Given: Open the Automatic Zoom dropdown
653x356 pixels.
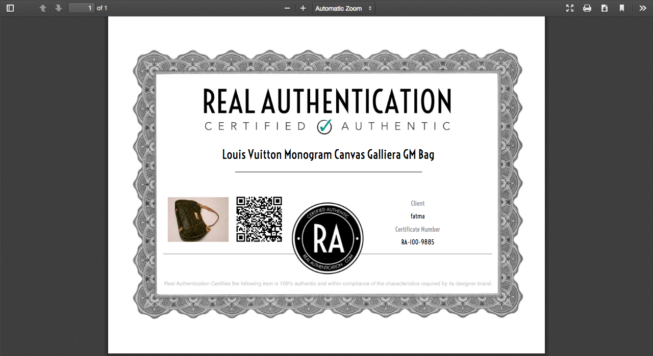Looking at the screenshot, I should 344,8.
